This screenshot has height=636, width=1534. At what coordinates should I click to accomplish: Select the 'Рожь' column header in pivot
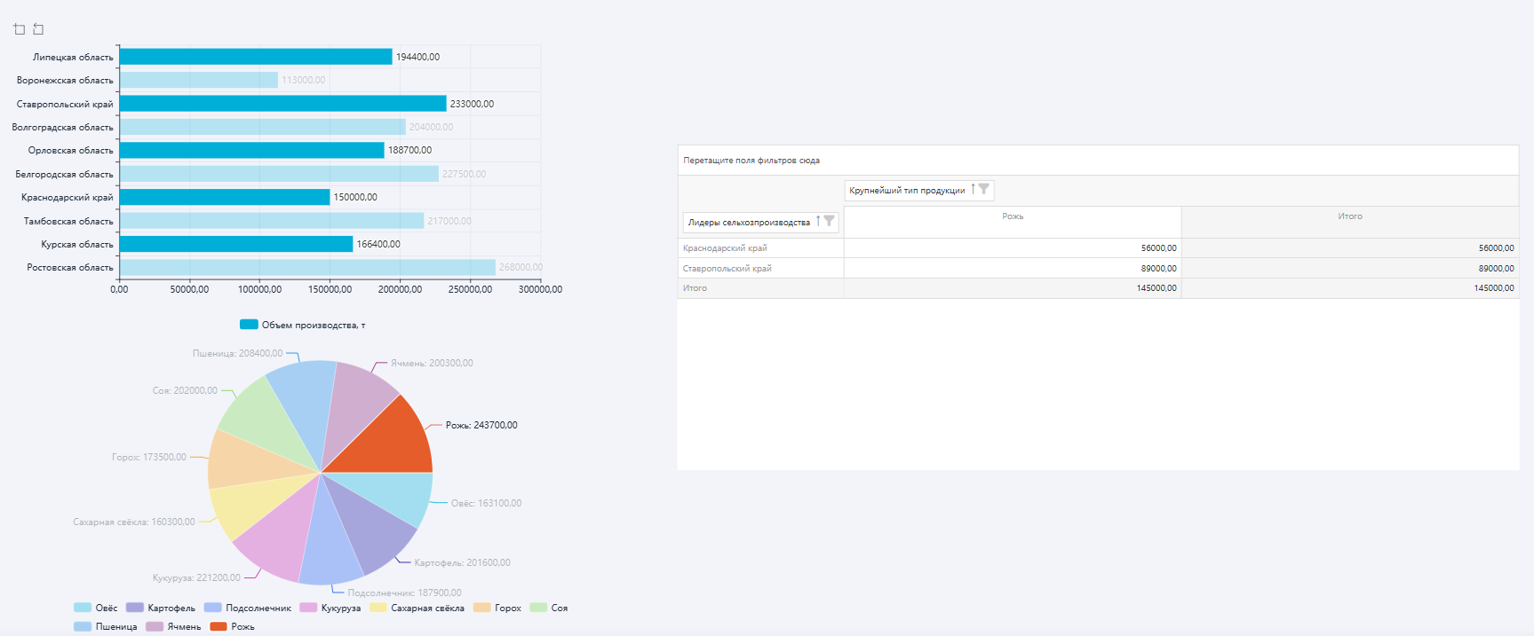coord(1012,216)
